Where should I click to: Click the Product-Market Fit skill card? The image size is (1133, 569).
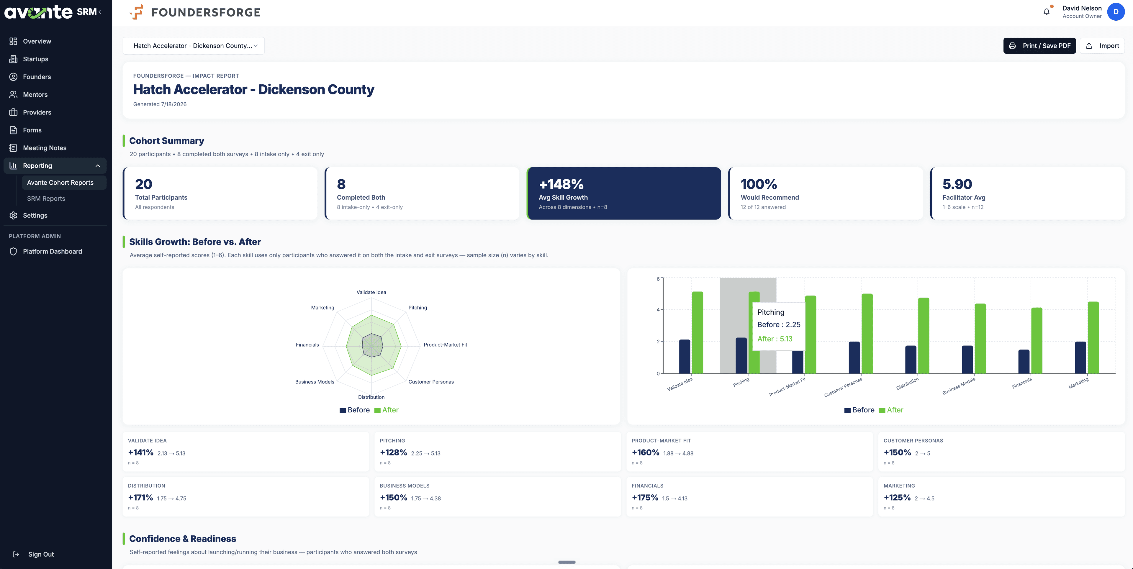pyautogui.click(x=749, y=452)
